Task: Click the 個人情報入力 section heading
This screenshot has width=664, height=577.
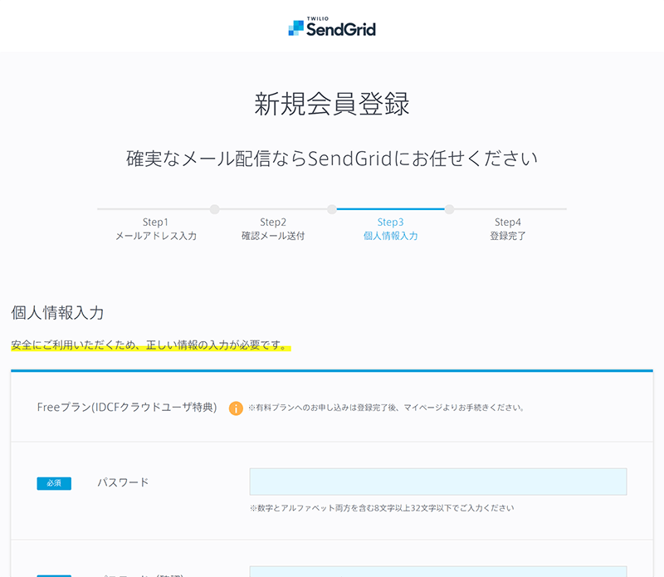Action: (x=57, y=313)
